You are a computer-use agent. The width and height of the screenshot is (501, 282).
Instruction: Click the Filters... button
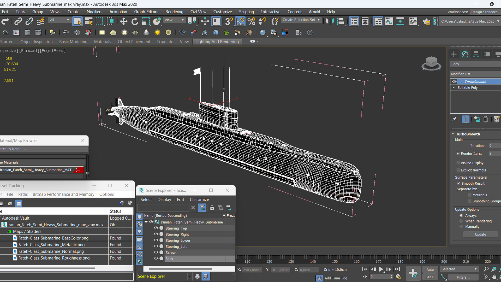(463, 277)
